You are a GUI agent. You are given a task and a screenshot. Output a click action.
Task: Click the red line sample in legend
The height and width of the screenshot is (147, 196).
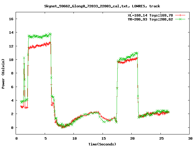click(180, 15)
